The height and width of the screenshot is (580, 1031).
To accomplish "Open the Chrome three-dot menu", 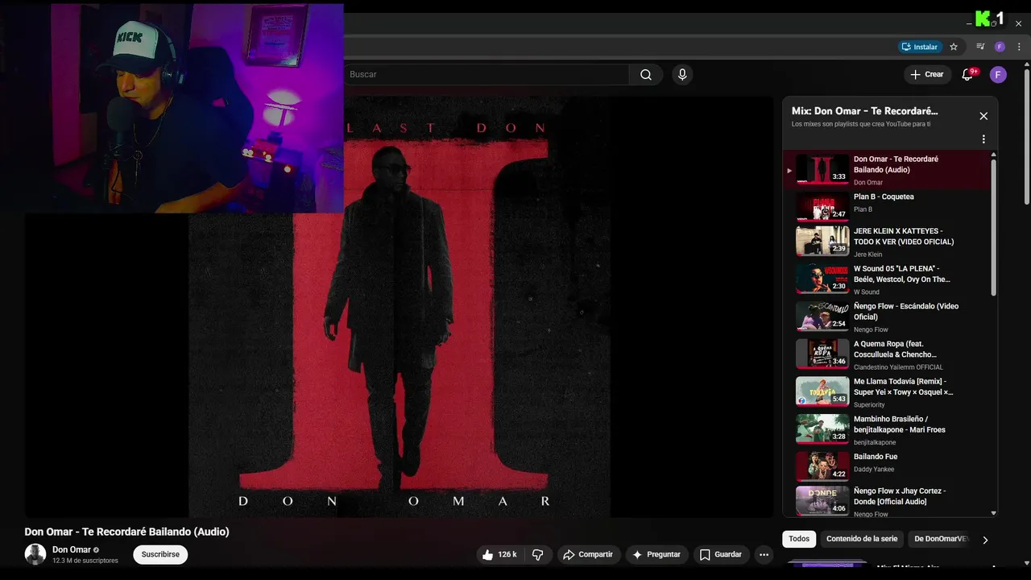I will pyautogui.click(x=1019, y=47).
